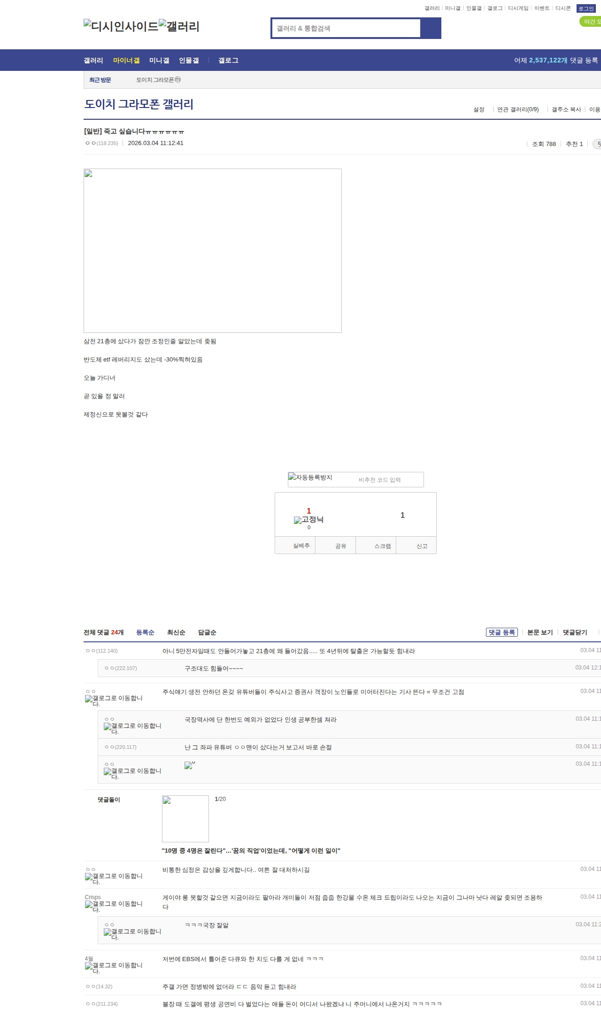Click the 신고 report button
The image size is (601, 1009).
422,546
